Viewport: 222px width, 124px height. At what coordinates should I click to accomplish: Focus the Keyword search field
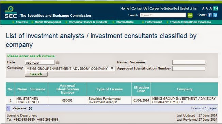click(x=163, y=15)
